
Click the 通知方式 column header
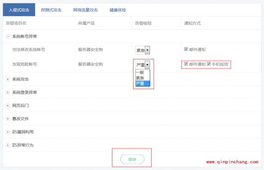[x=192, y=23]
